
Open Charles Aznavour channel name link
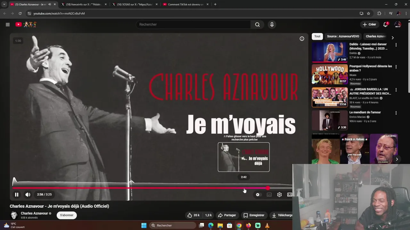pos(34,213)
